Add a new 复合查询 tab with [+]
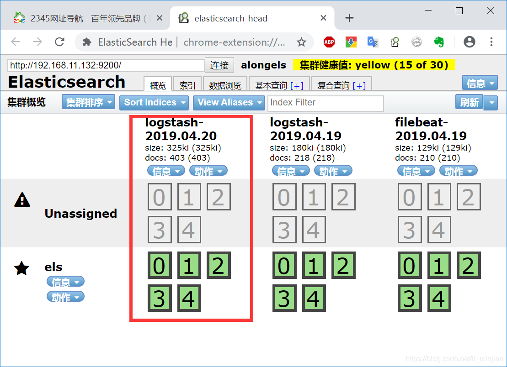This screenshot has height=367, width=507. [x=359, y=85]
